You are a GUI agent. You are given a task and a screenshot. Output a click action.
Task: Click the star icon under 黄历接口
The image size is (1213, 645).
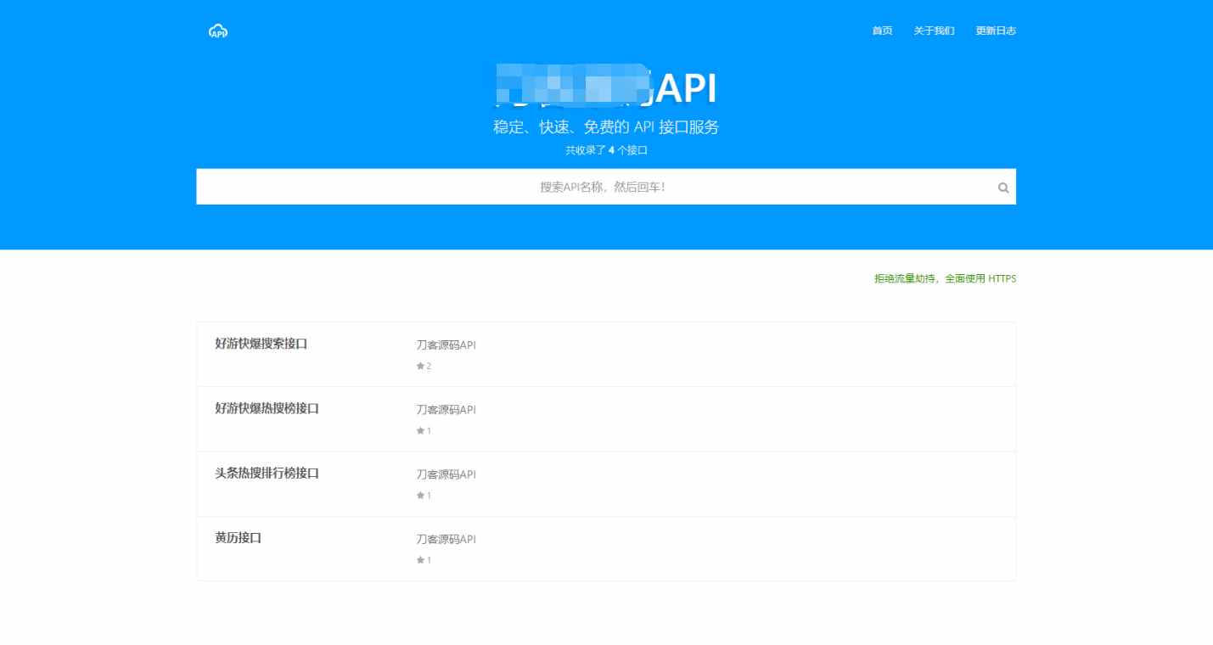click(x=421, y=559)
